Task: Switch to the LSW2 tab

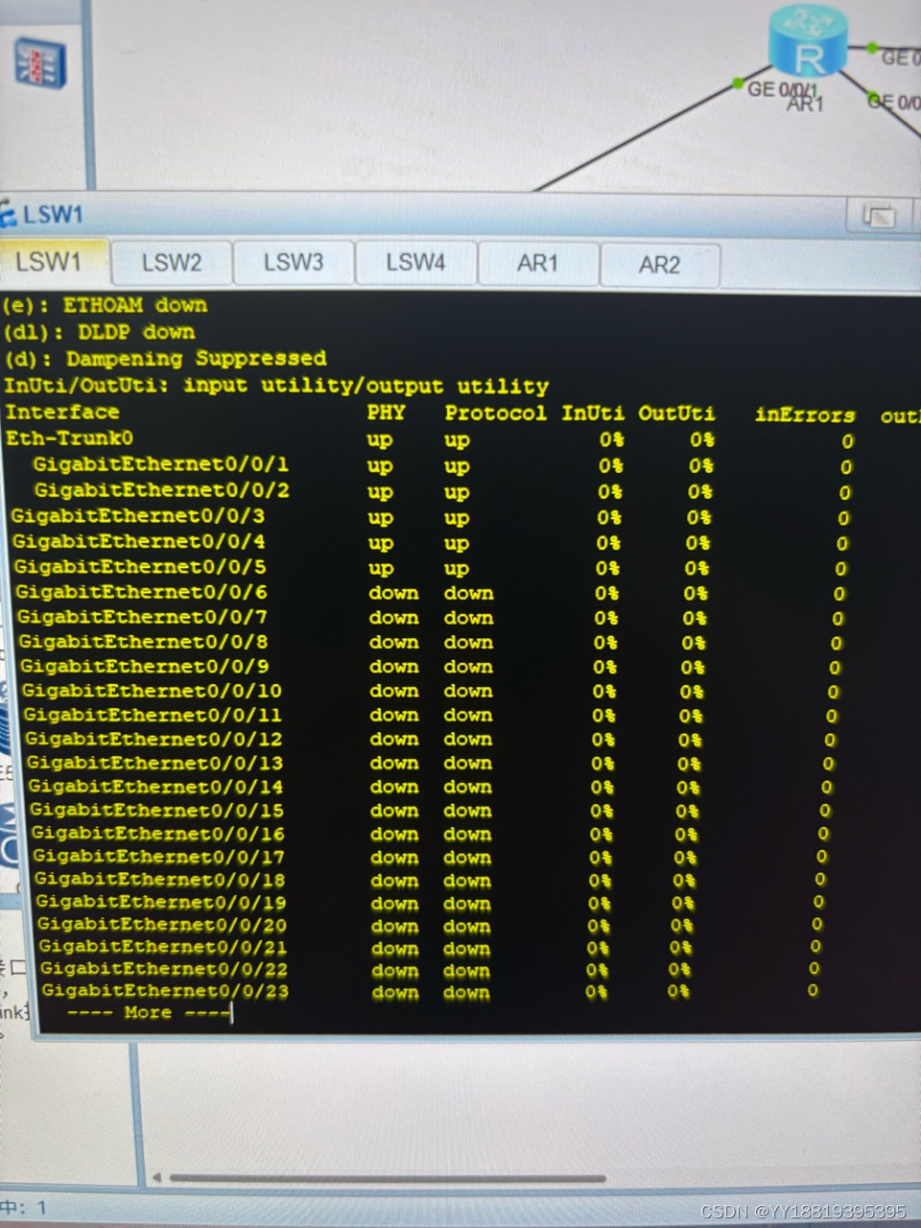Action: (x=172, y=262)
